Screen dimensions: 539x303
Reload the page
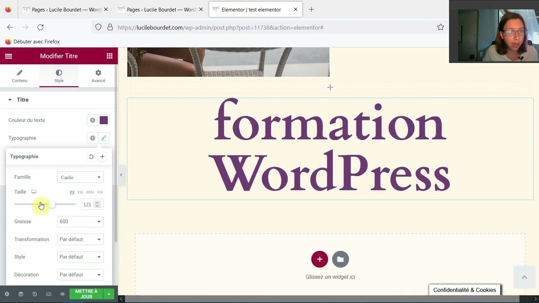[x=40, y=27]
